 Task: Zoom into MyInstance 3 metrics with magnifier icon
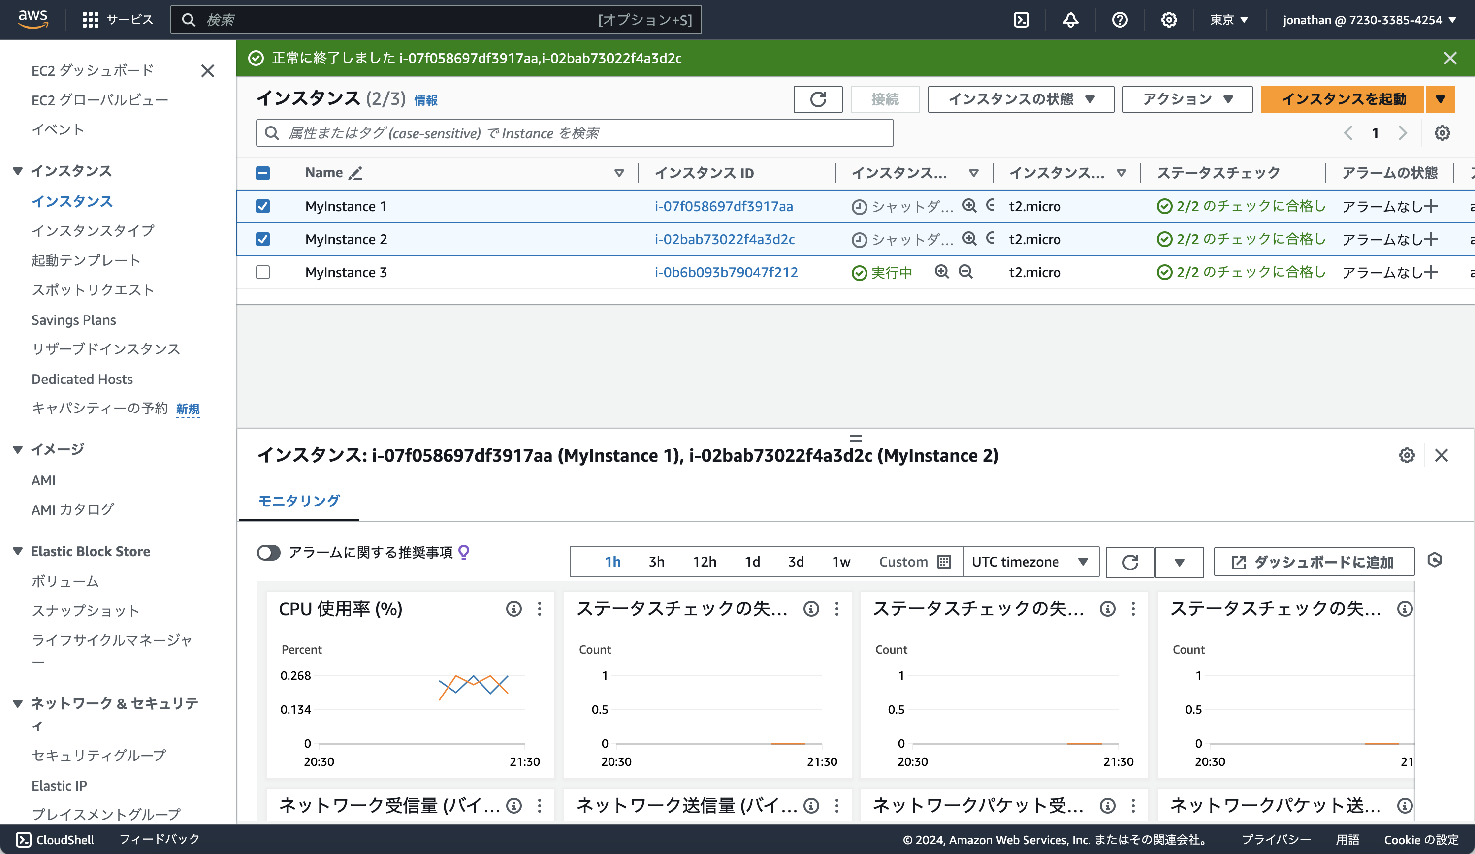[x=942, y=272]
